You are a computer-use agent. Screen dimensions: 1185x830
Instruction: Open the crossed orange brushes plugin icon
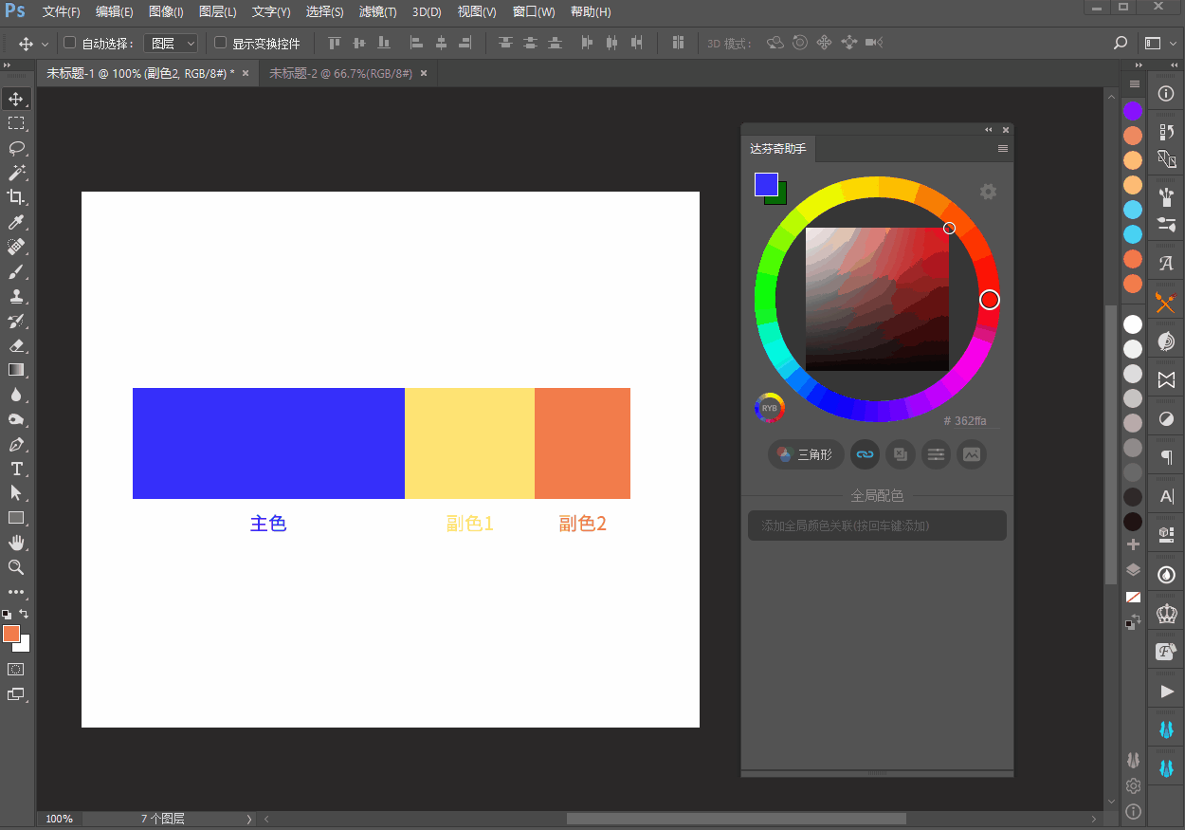tap(1167, 304)
